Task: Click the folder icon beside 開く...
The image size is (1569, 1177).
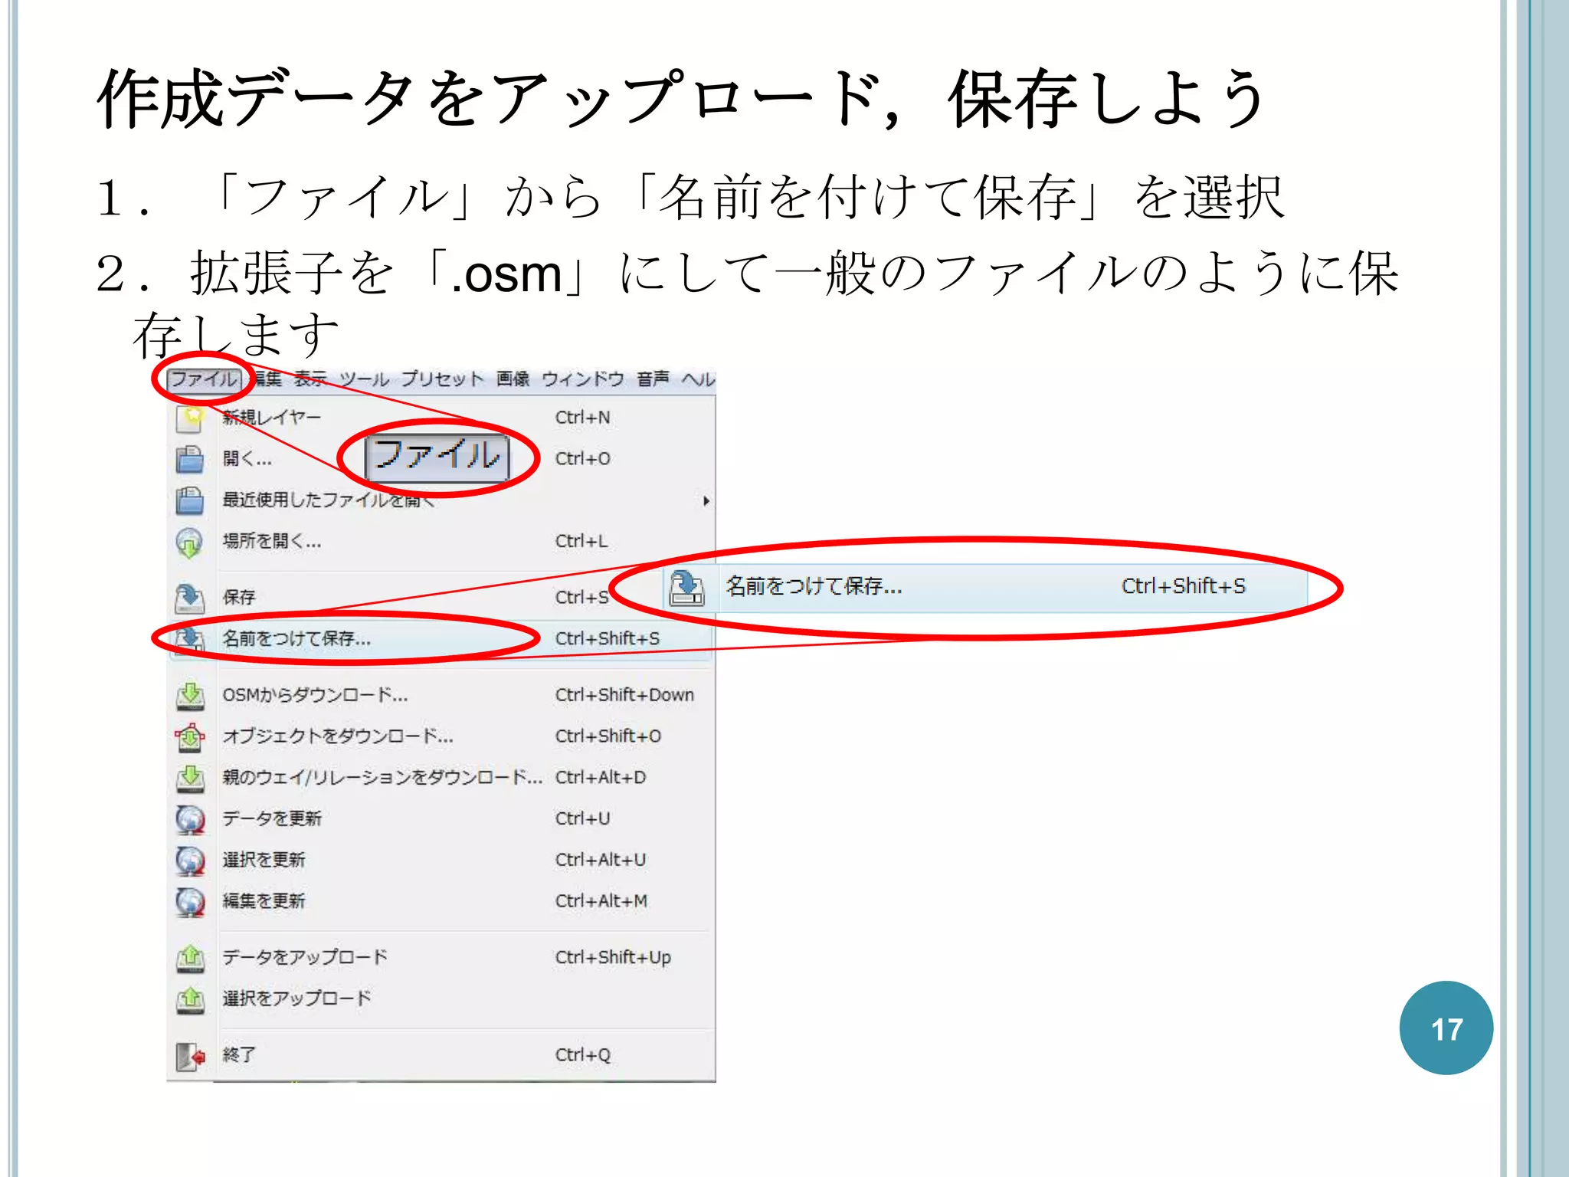Action: pyautogui.click(x=190, y=460)
